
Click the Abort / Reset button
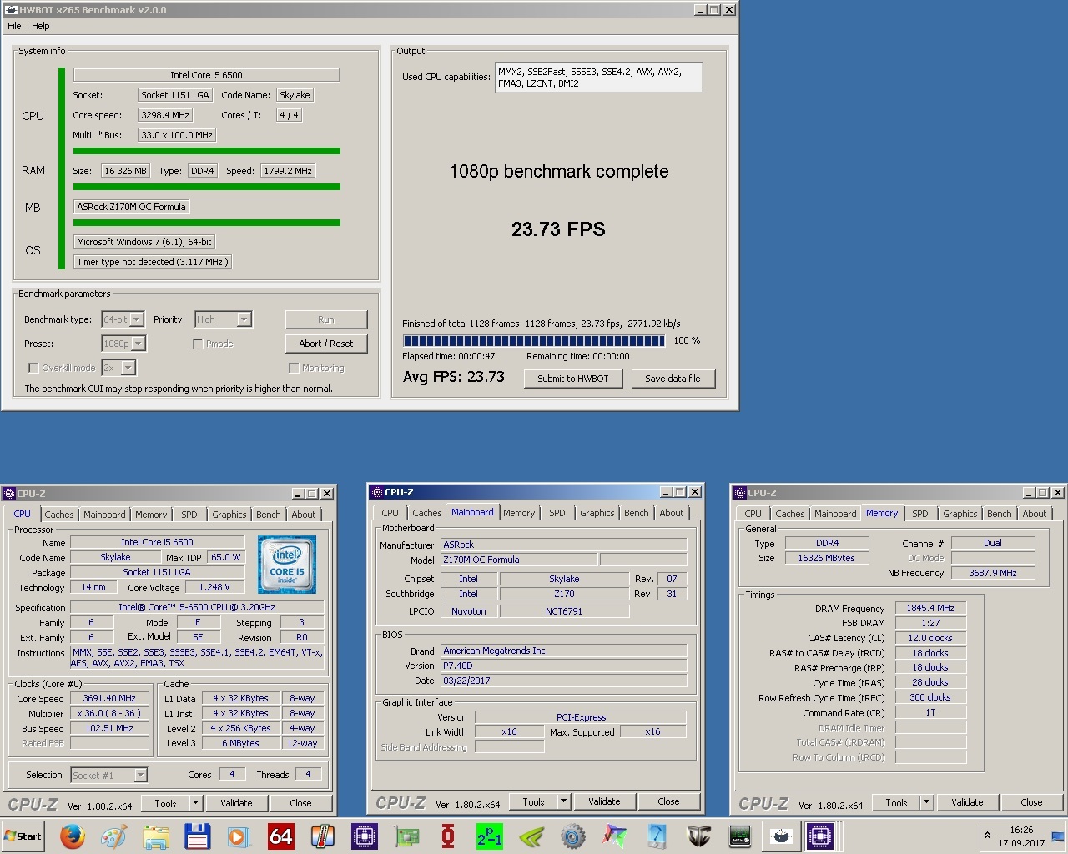[326, 344]
